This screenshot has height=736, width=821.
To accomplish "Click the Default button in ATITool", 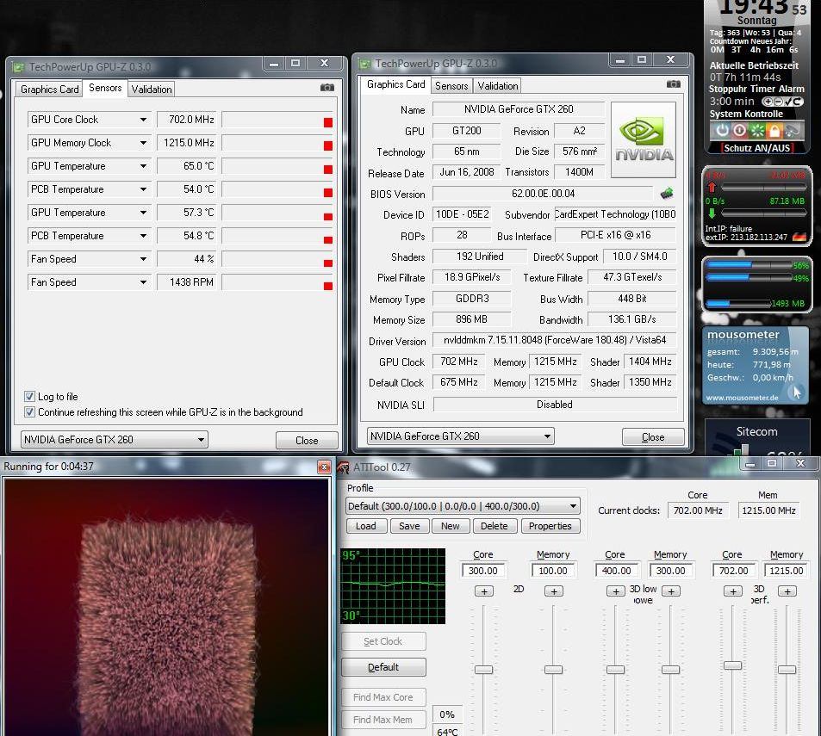I will click(x=383, y=667).
